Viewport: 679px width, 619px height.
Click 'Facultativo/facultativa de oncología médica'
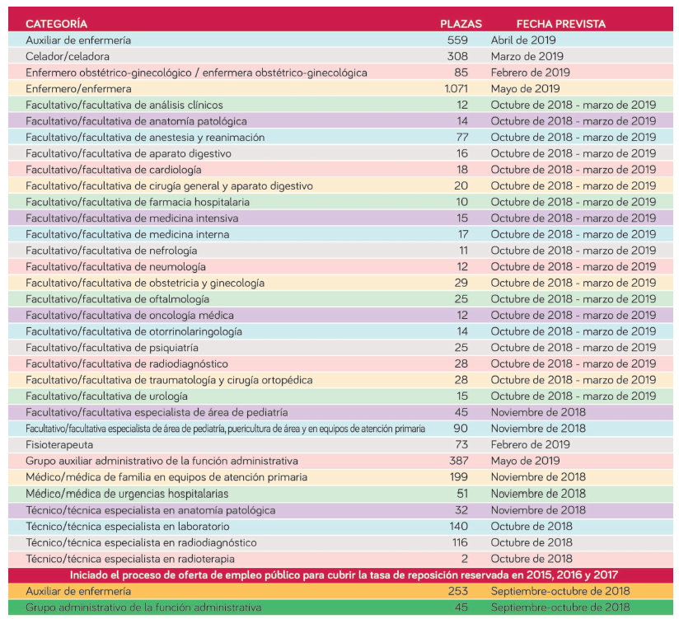click(129, 316)
